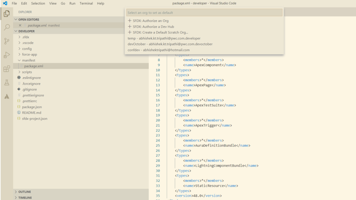Open the README.md file

[x=81, y=113]
